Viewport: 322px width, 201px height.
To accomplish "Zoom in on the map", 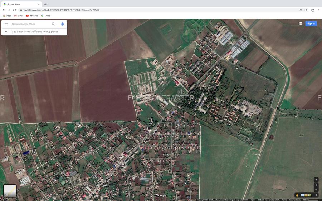I will (316, 185).
